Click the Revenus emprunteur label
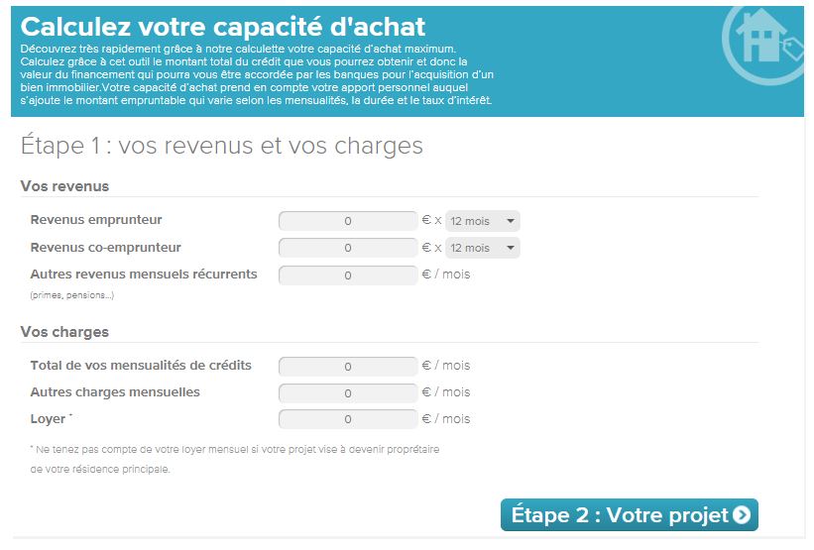The image size is (814, 550). point(96,220)
